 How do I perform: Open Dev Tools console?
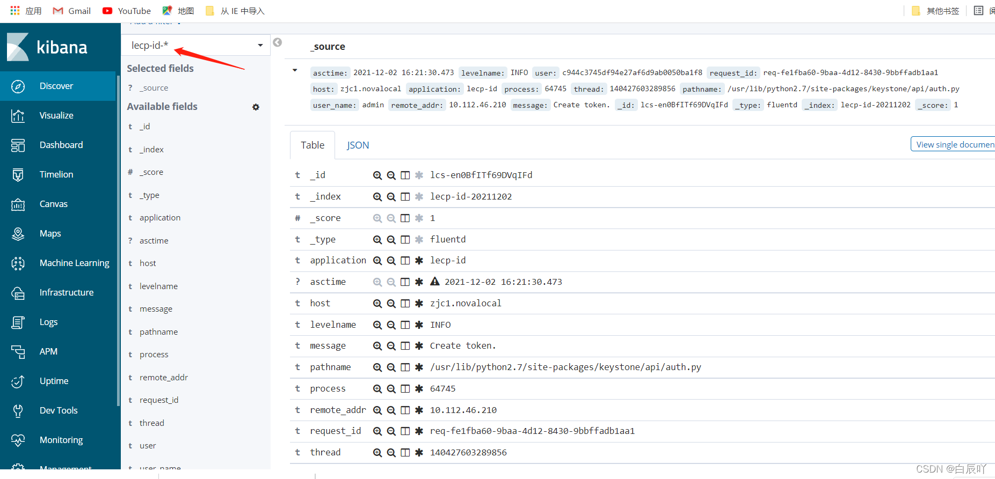point(57,410)
